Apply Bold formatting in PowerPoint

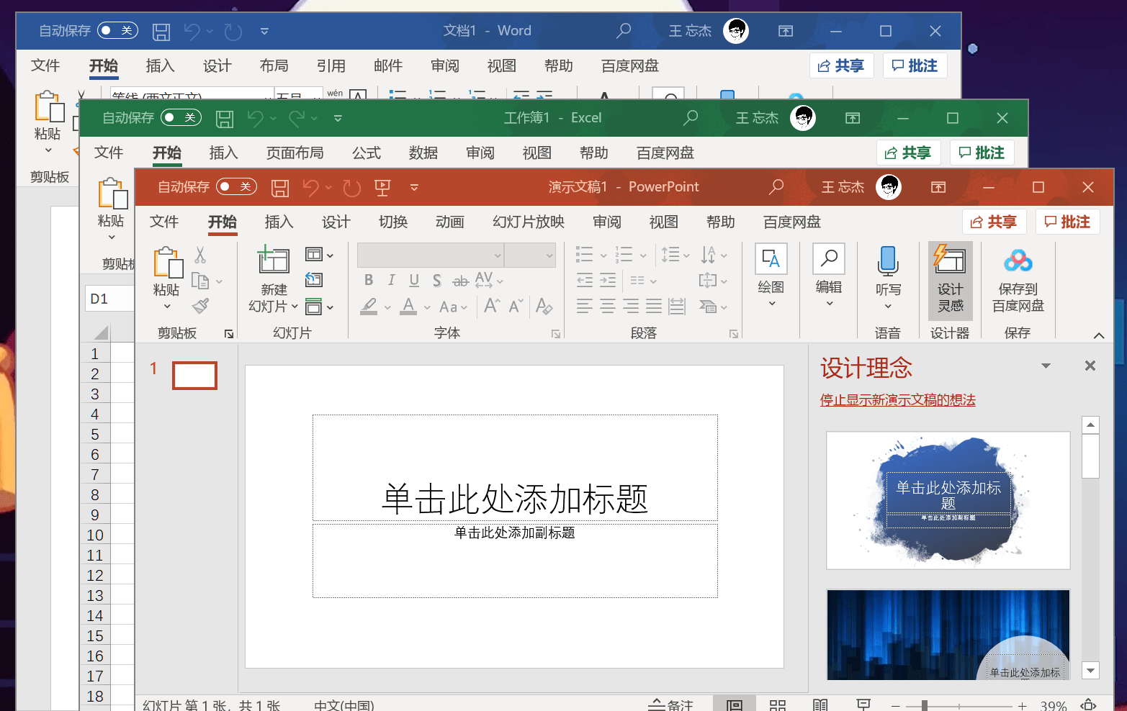pyautogui.click(x=369, y=280)
